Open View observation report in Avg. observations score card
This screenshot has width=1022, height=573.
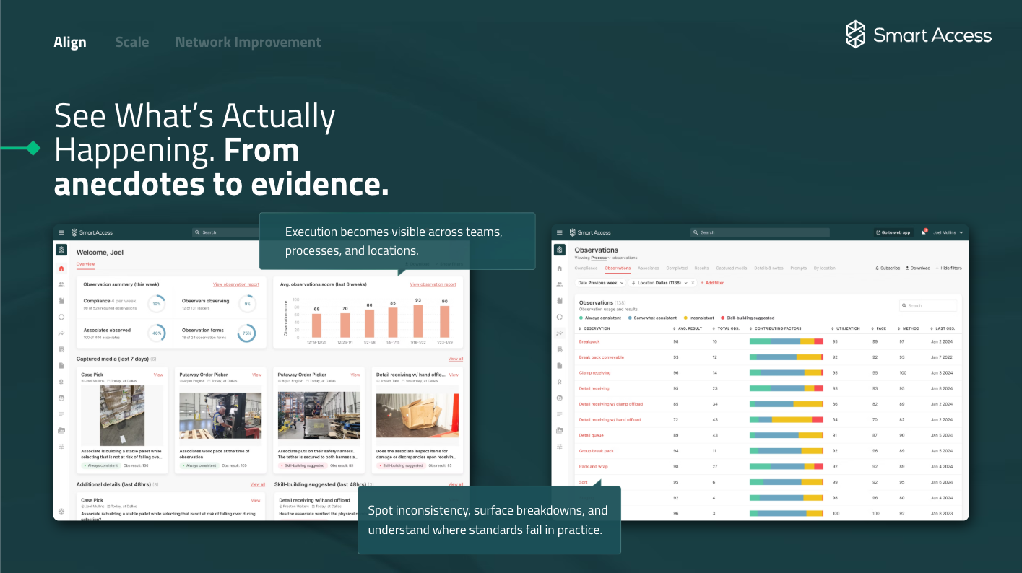pos(433,284)
